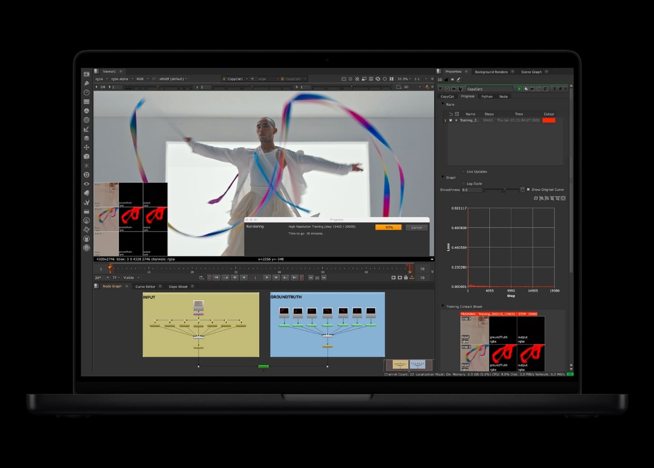
Task: Switch to the Curve Editor tab
Action: pos(145,286)
